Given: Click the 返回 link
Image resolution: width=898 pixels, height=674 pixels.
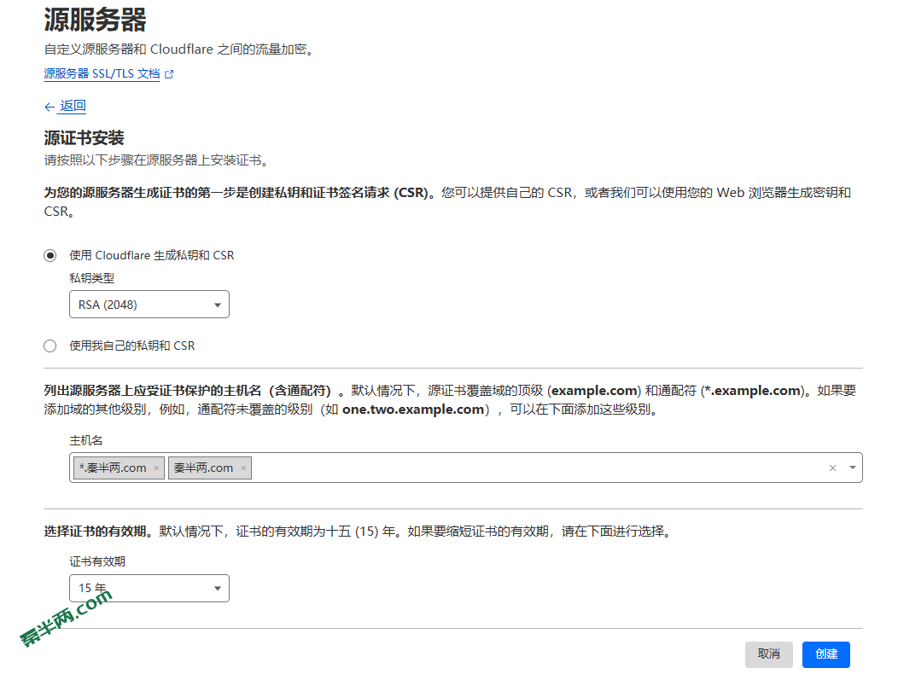Looking at the screenshot, I should 73,106.
